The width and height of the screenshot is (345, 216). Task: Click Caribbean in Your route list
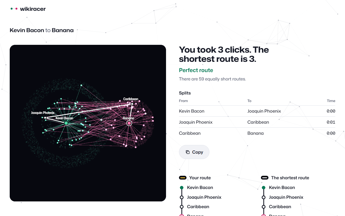click(198, 207)
